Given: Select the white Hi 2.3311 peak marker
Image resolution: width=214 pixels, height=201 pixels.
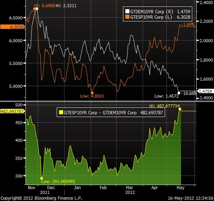Looking at the screenshot, I should point(37,9).
